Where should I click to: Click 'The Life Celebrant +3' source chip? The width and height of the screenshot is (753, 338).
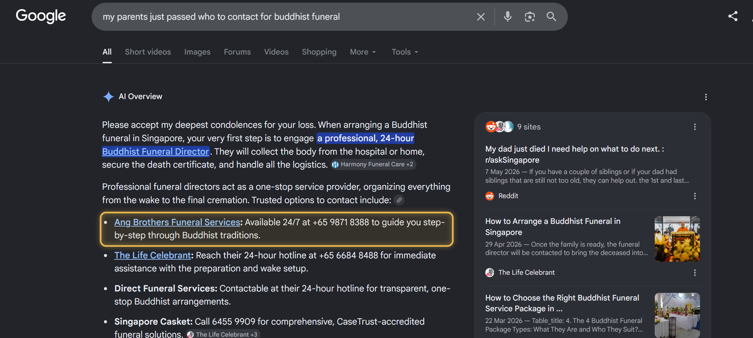223,334
